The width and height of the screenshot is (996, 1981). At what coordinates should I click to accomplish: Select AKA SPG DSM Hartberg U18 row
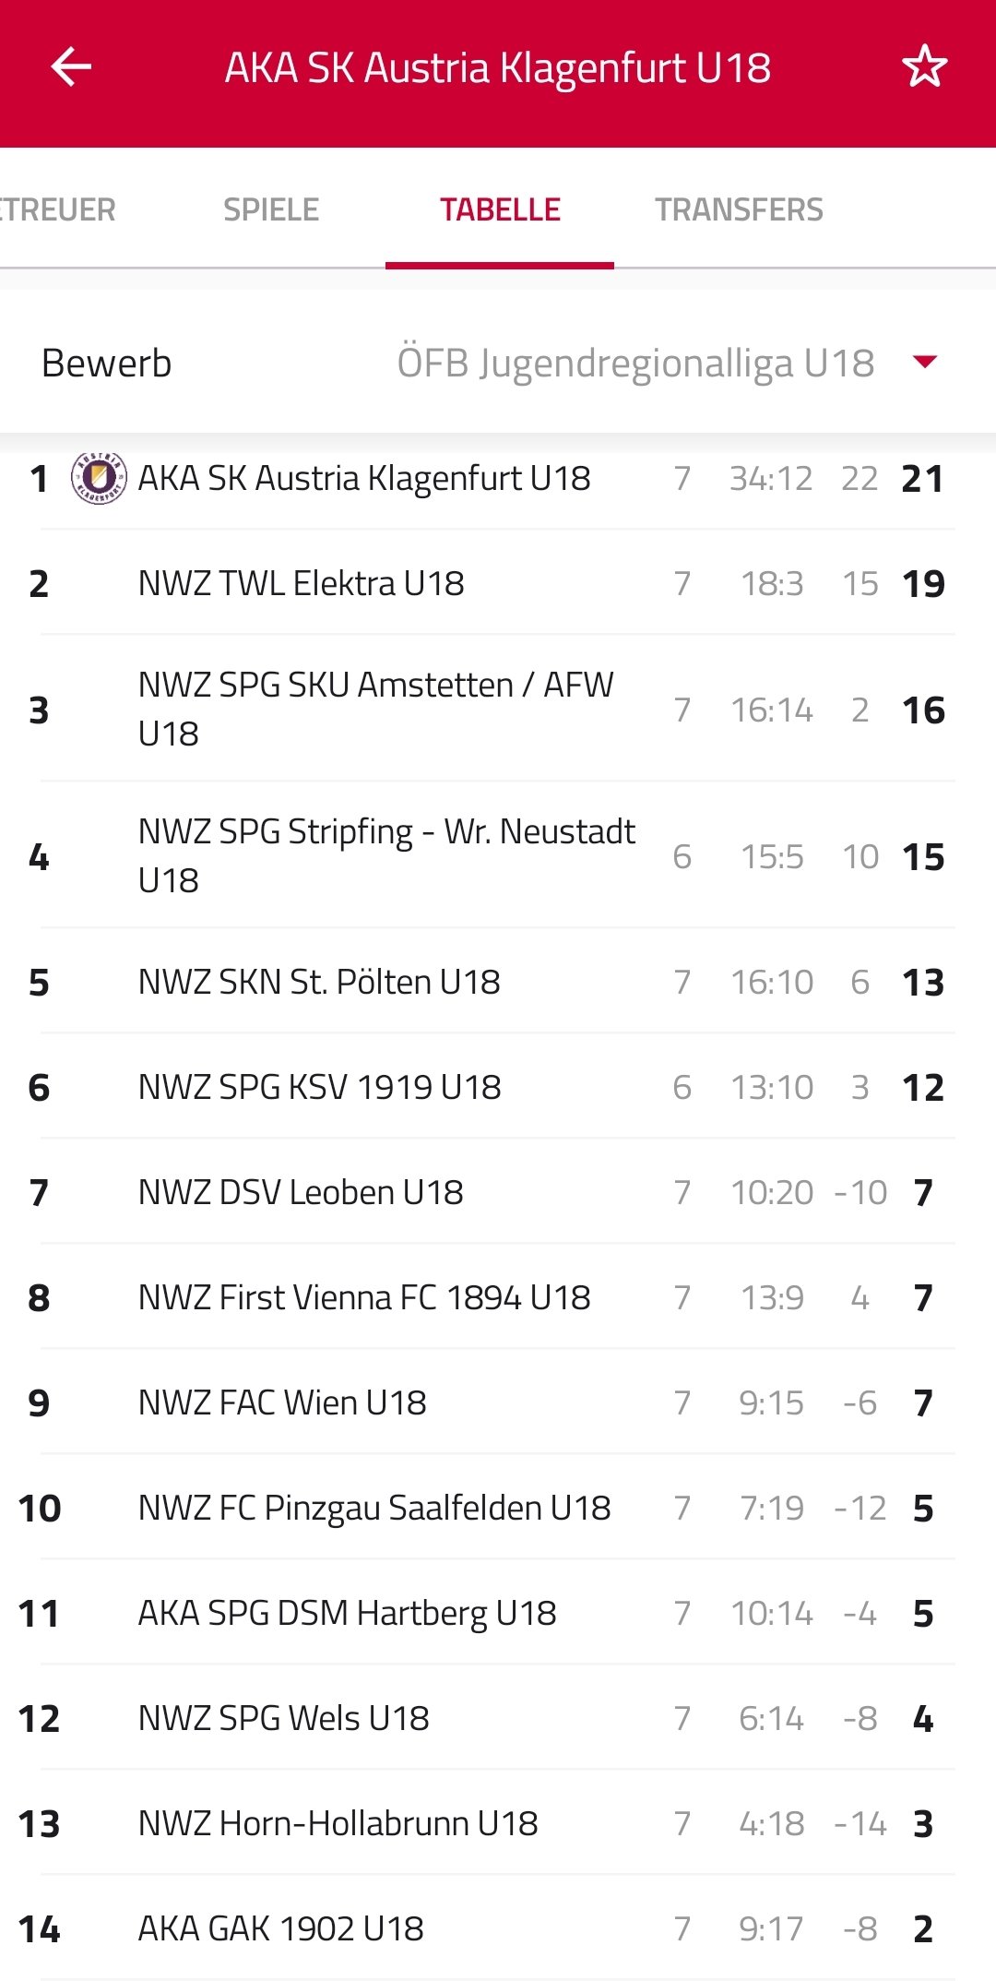[x=498, y=1613]
